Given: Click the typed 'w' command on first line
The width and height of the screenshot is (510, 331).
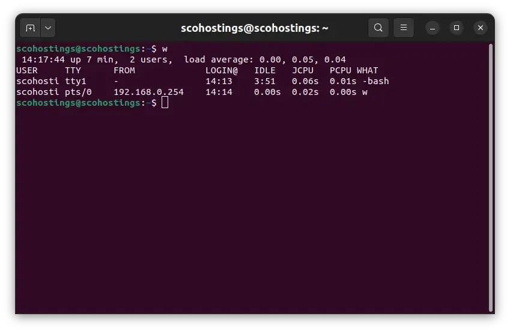Looking at the screenshot, I should point(165,49).
